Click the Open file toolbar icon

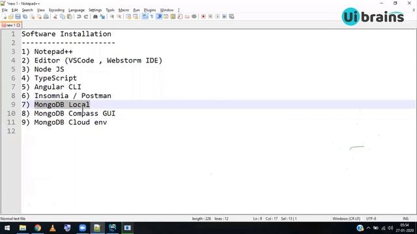click(11, 16)
